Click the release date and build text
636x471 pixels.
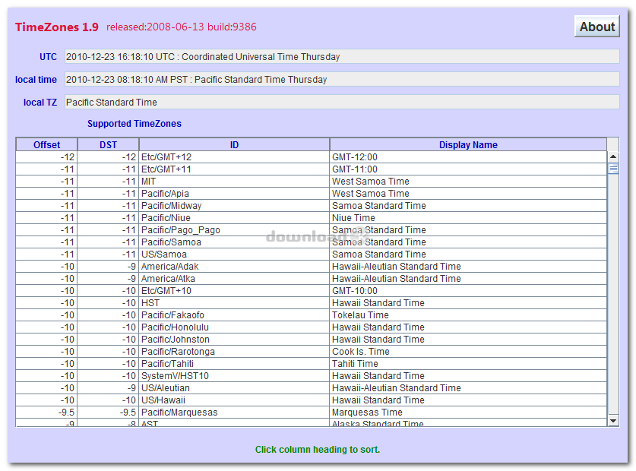[x=182, y=27]
